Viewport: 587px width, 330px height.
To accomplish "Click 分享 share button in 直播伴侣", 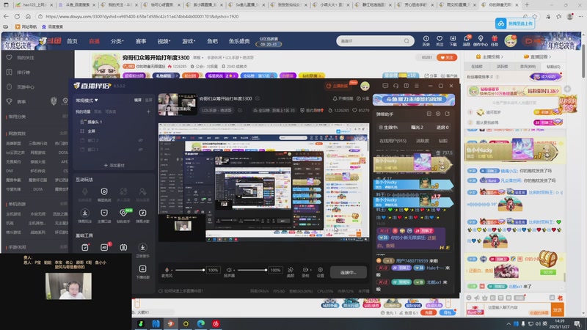I will pyautogui.click(x=362, y=98).
